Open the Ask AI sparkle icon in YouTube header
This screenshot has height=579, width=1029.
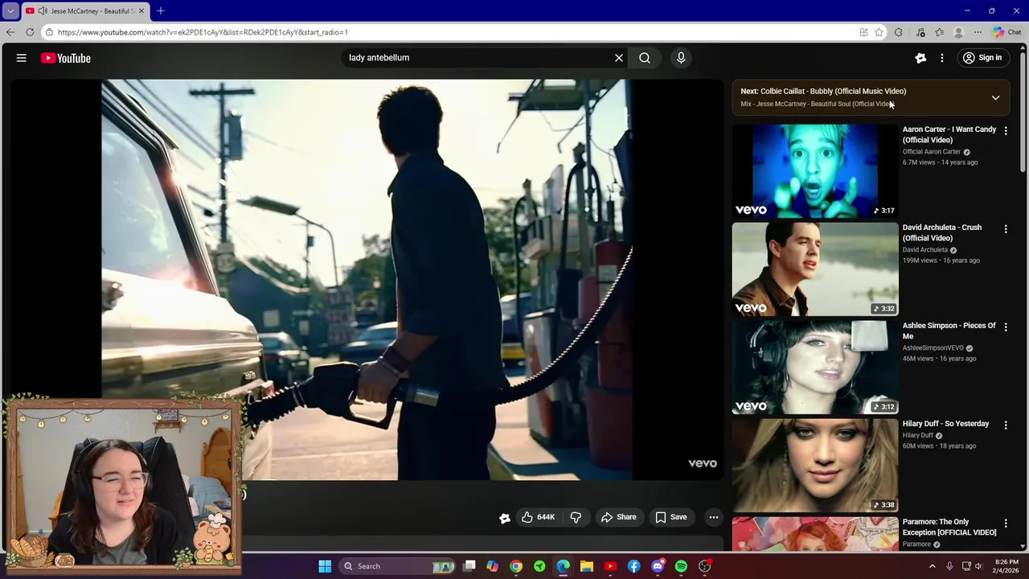920,58
